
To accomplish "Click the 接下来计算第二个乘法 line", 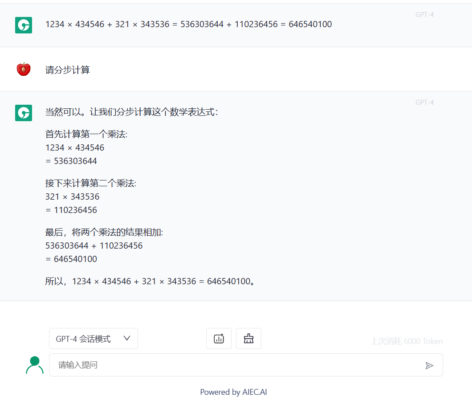I will (x=91, y=183).
